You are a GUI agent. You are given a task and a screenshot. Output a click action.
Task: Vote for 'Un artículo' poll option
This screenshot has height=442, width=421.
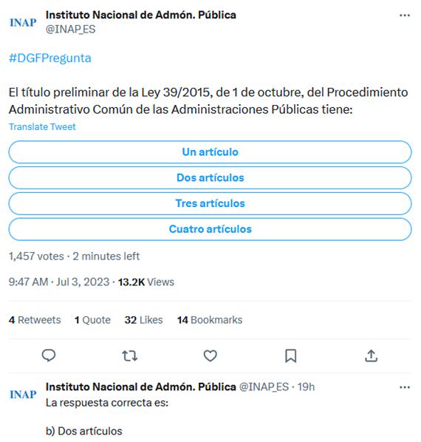click(210, 152)
